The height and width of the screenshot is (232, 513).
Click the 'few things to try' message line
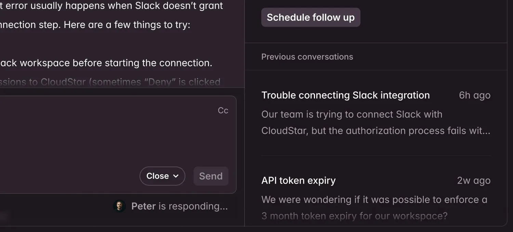(x=95, y=25)
